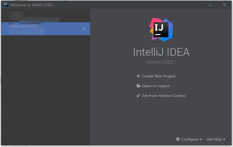The image size is (233, 147).
Task: Click the arrow icon beside Get from Version Control
Action: [x=138, y=96]
